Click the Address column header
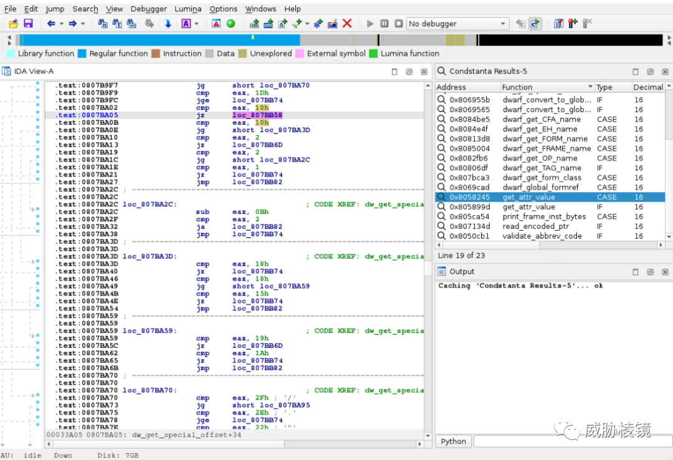This screenshot has height=460, width=673. coord(467,87)
